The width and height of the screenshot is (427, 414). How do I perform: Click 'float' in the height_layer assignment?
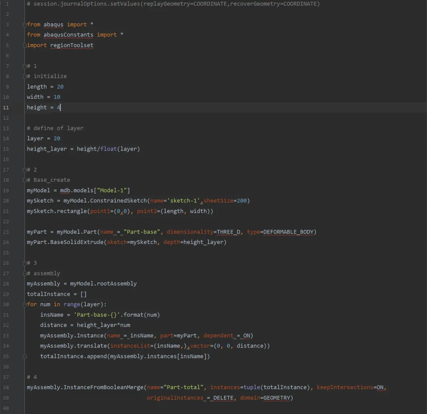(109, 149)
